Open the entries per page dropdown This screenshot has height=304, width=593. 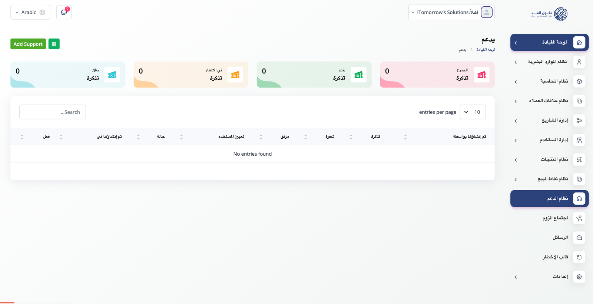[473, 112]
